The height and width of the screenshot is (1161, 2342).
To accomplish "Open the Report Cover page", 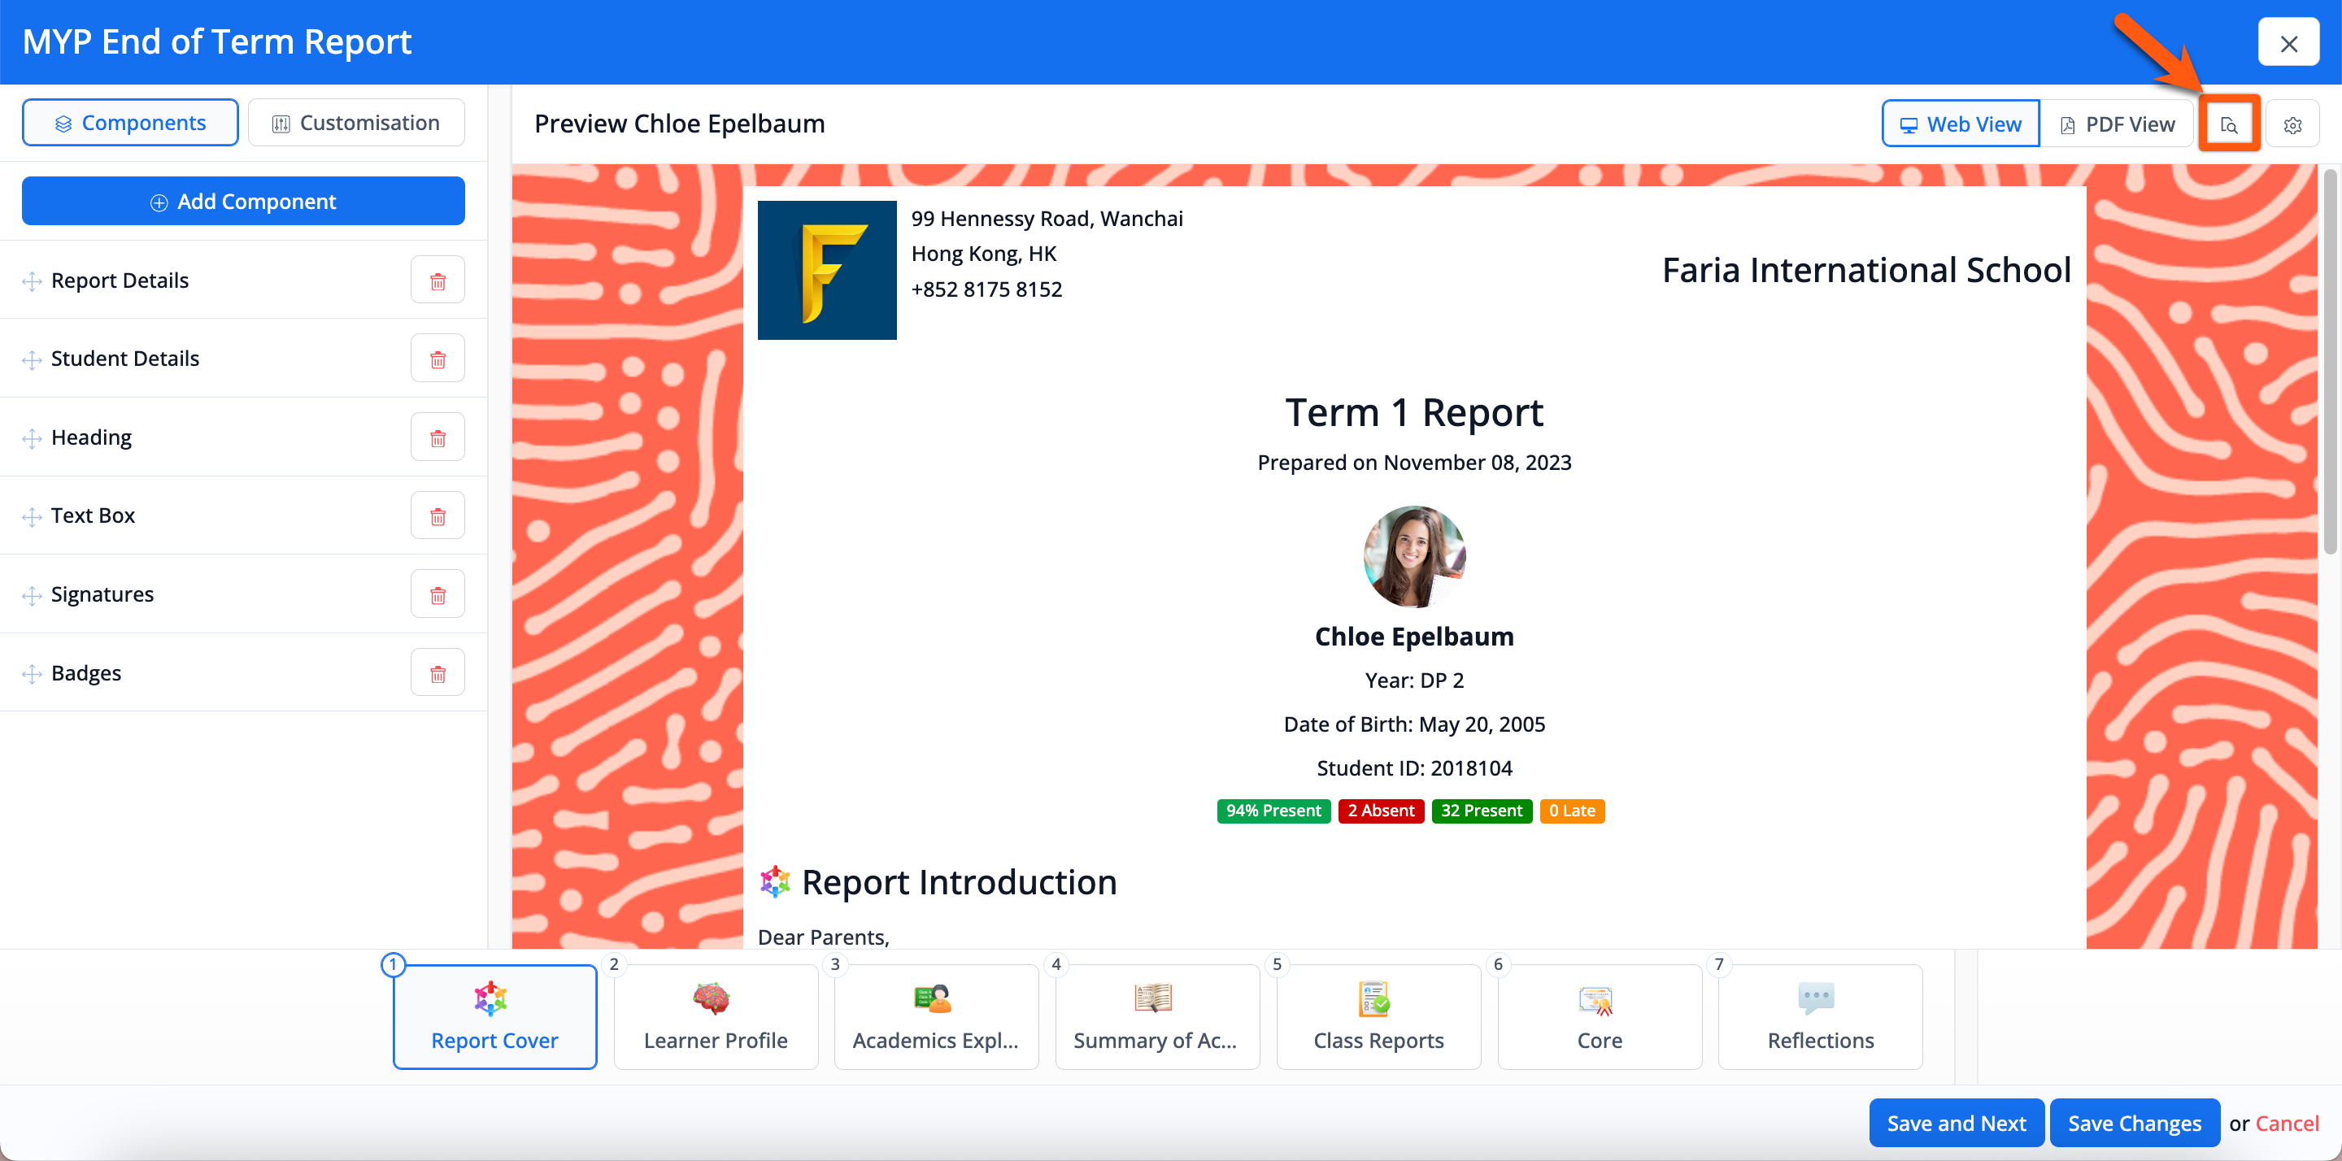I will coord(494,1016).
